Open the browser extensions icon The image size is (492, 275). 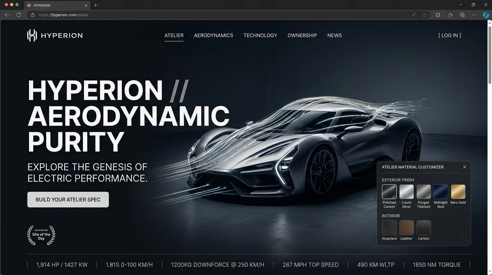coord(438,15)
